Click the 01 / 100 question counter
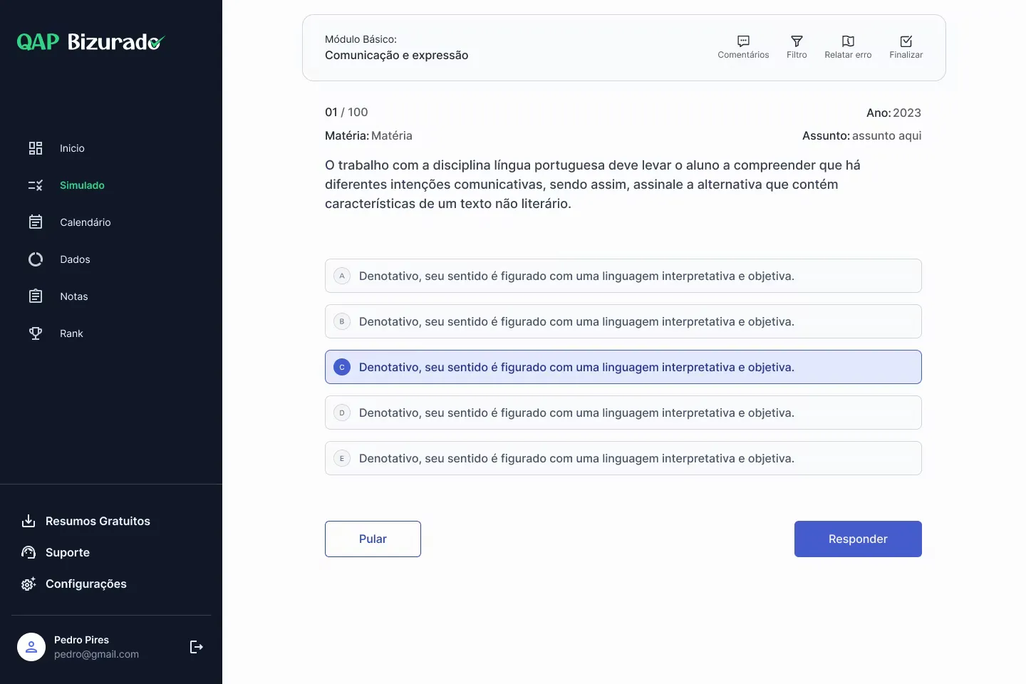Viewport: 1026px width, 684px height. point(346,112)
